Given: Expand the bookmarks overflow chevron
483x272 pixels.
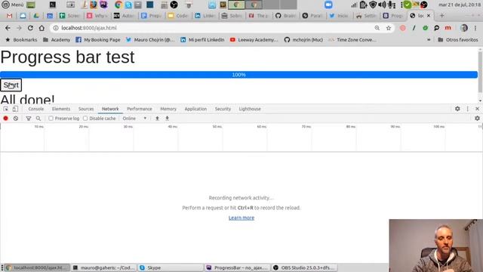Looking at the screenshot, I should (429, 40).
